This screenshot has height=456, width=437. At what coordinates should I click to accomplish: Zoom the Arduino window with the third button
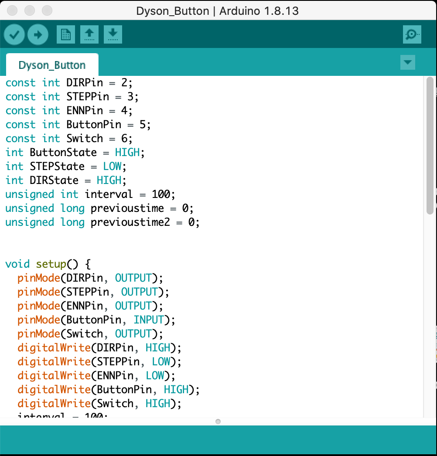coord(47,11)
